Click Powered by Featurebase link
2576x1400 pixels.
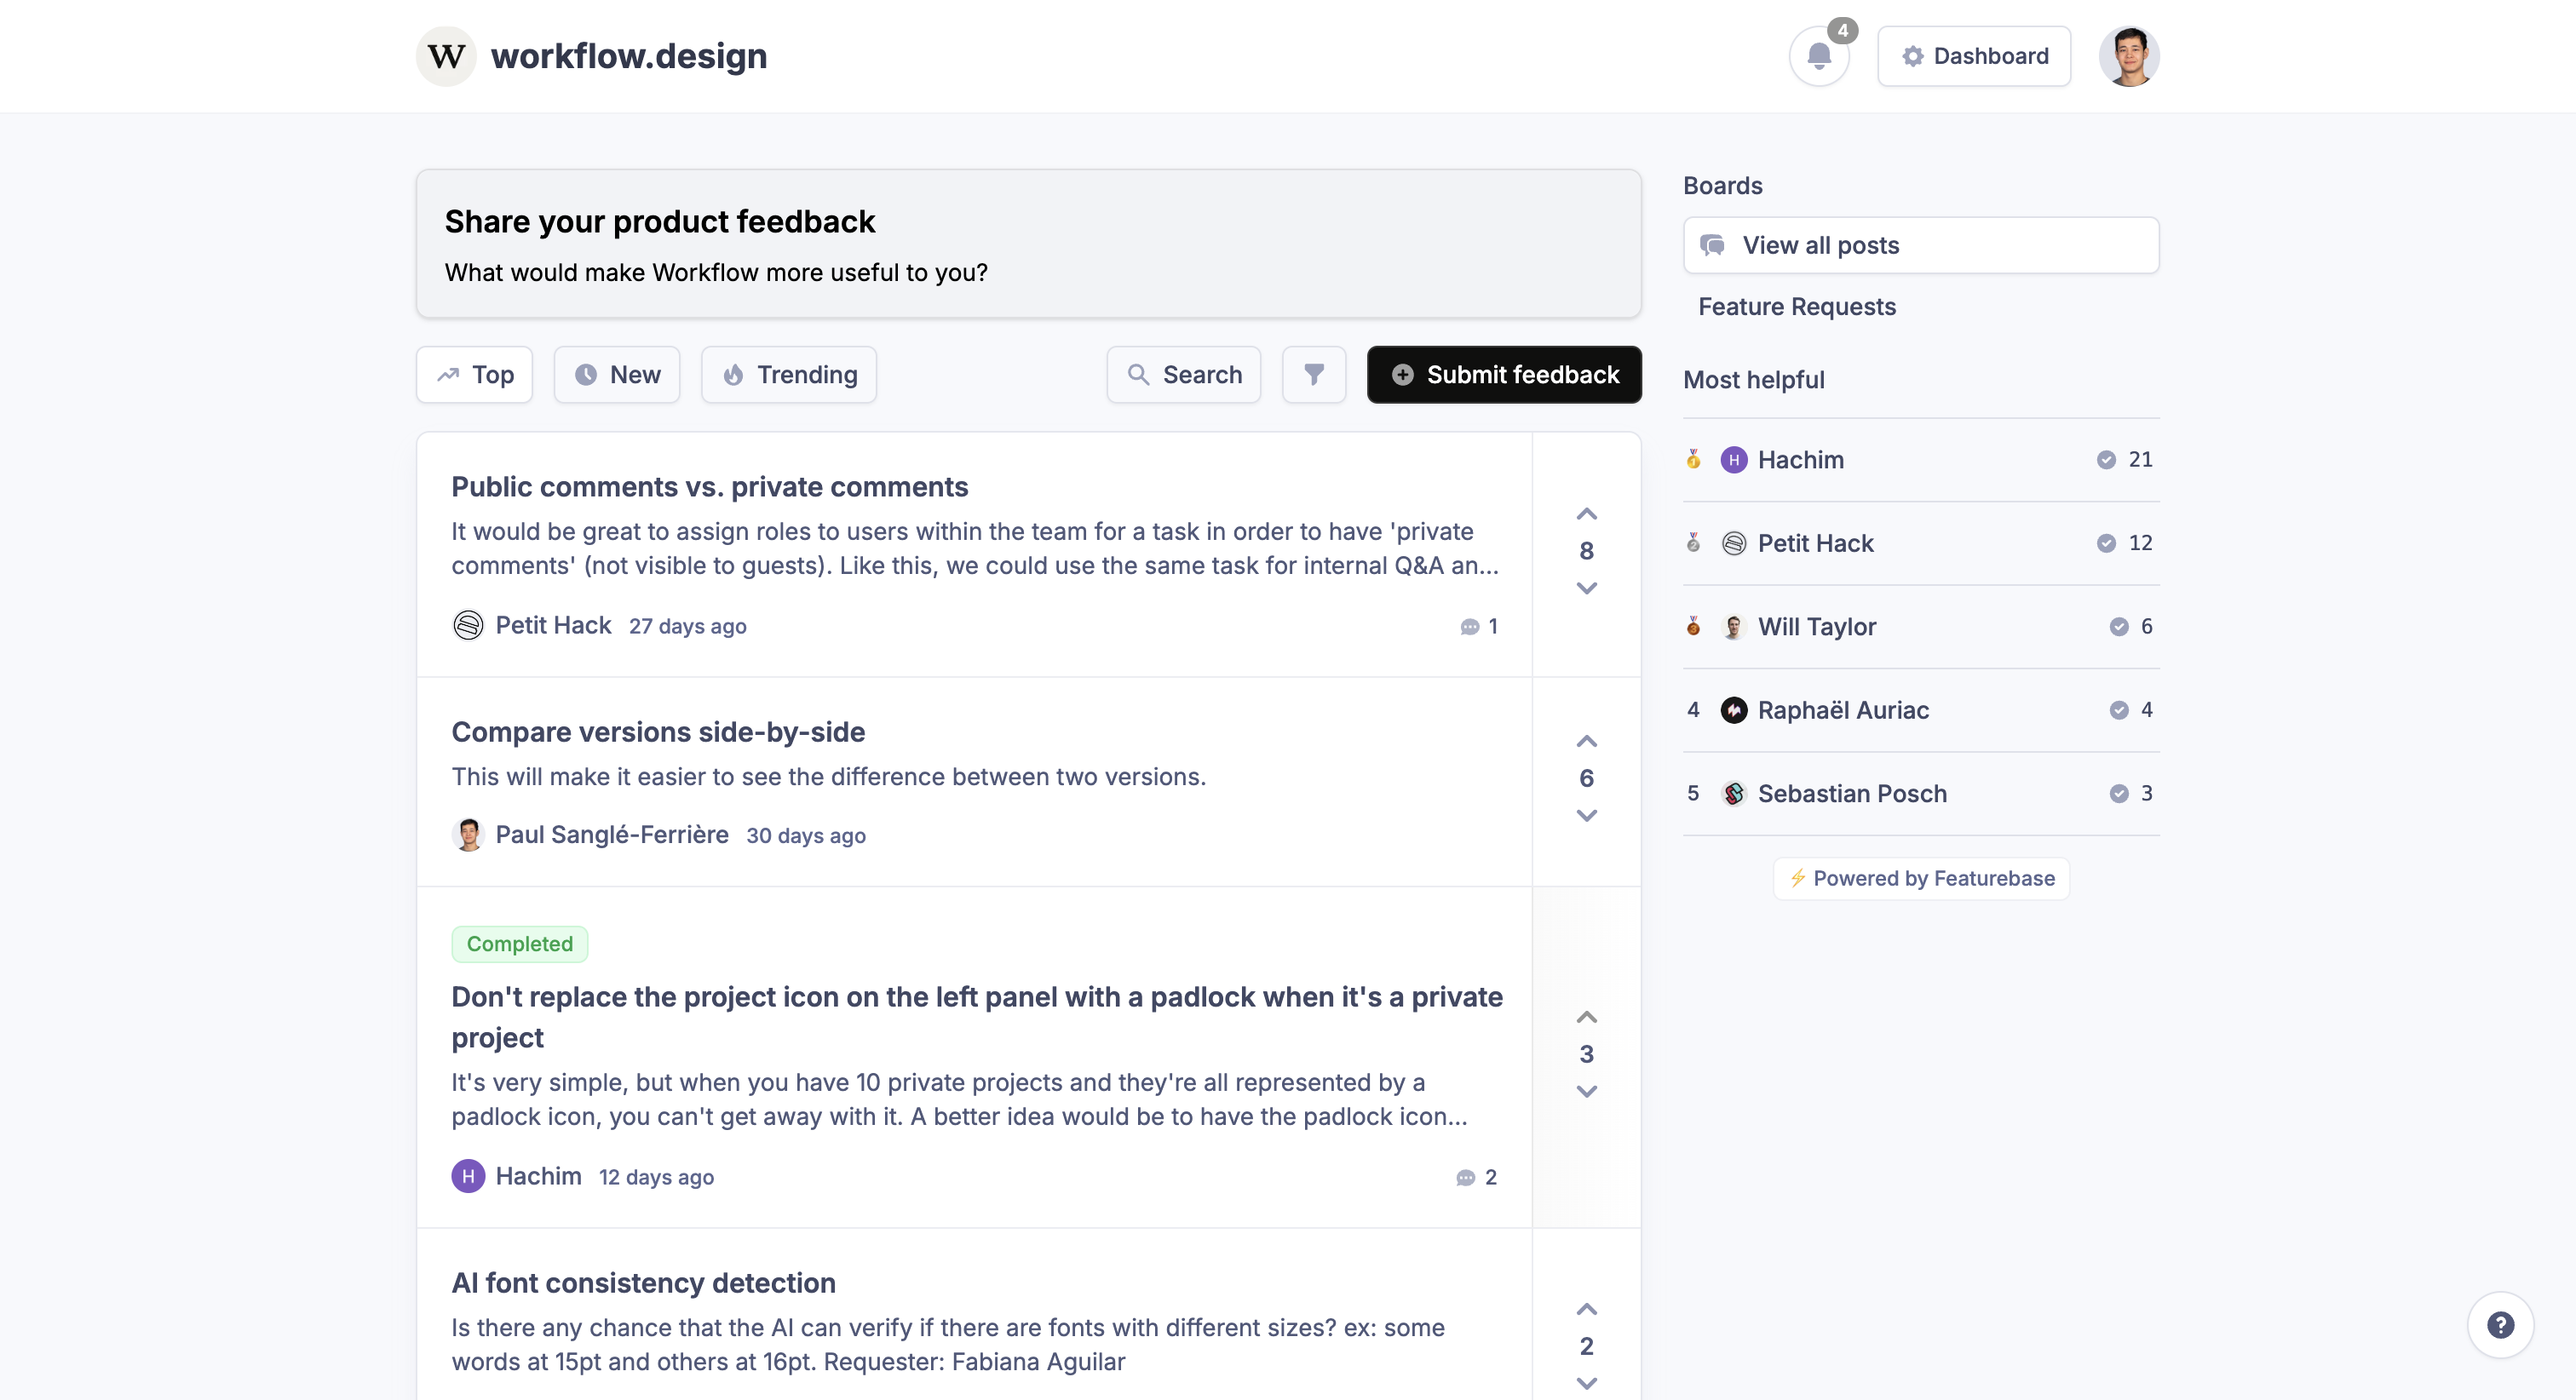point(1921,878)
